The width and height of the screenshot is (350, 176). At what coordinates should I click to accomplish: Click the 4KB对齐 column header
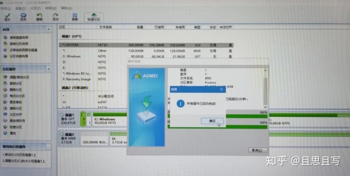click(x=226, y=27)
